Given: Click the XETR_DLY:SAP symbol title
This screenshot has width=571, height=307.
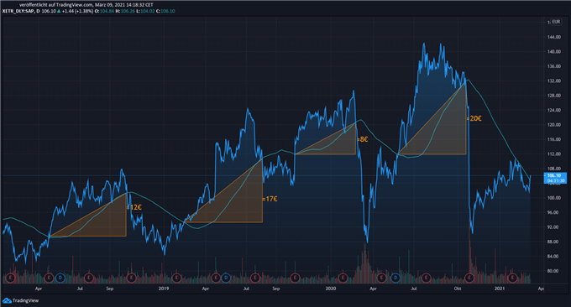Looking at the screenshot, I should pyautogui.click(x=18, y=11).
